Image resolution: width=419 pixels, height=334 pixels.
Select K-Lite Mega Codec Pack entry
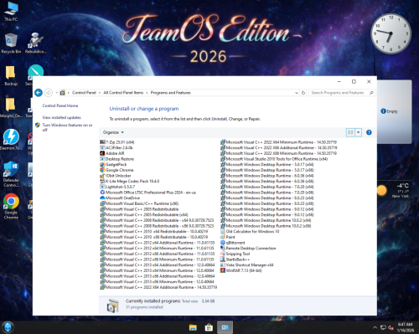tap(130, 182)
